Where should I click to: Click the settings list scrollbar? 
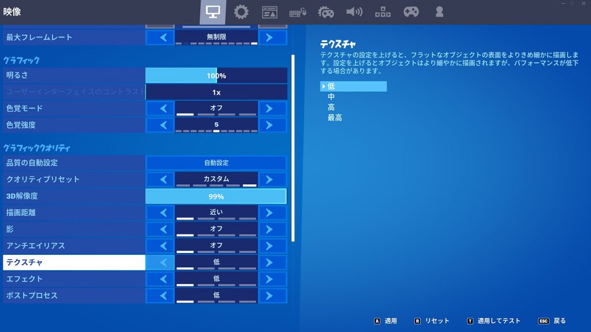click(293, 148)
